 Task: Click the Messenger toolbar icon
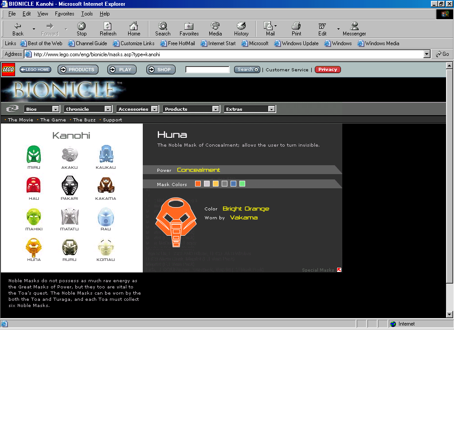tap(354, 26)
